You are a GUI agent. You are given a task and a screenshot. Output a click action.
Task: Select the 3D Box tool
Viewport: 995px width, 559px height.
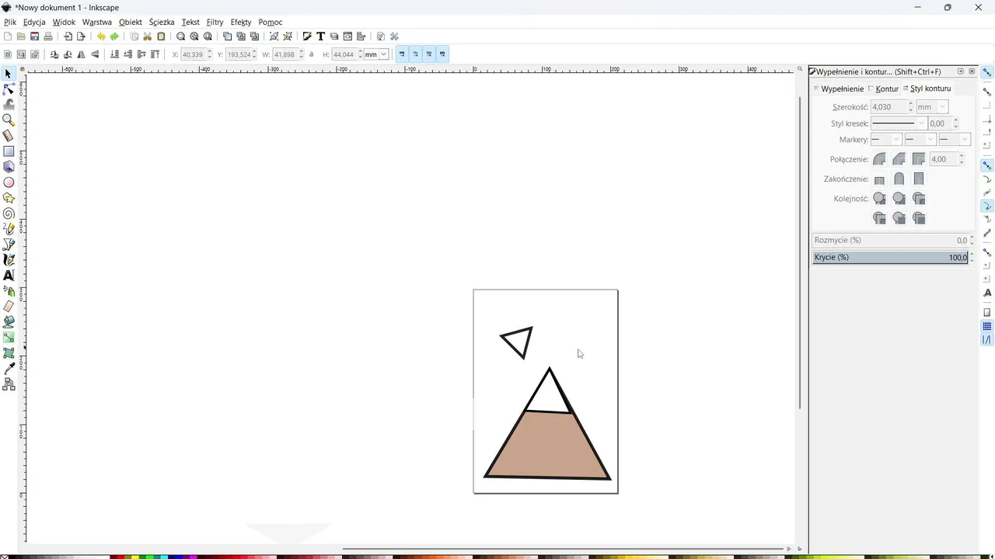(9, 167)
